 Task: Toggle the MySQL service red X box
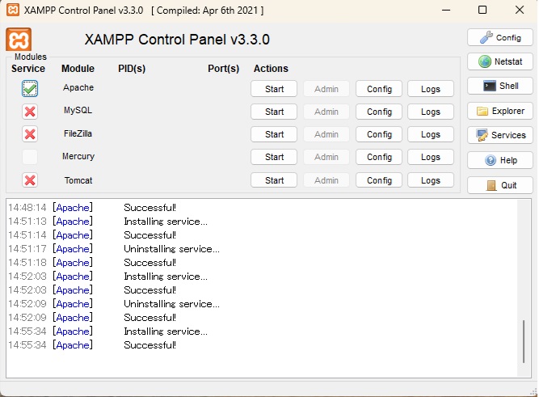point(30,112)
